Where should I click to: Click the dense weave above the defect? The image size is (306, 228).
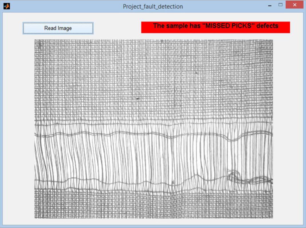[154, 80]
